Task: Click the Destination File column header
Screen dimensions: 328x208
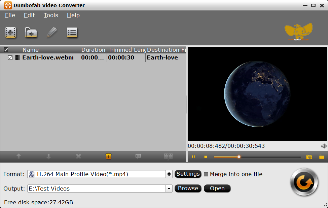Action: coord(166,50)
